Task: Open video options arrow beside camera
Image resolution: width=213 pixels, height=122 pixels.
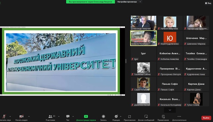Action: (29, 117)
